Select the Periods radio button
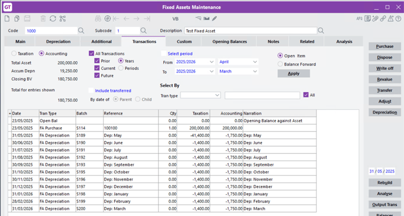Screen dimensions: 404x216 121,68
